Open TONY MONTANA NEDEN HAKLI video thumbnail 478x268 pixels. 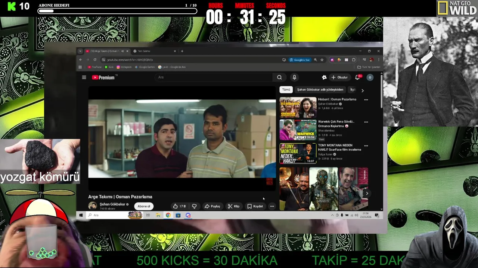click(x=298, y=153)
